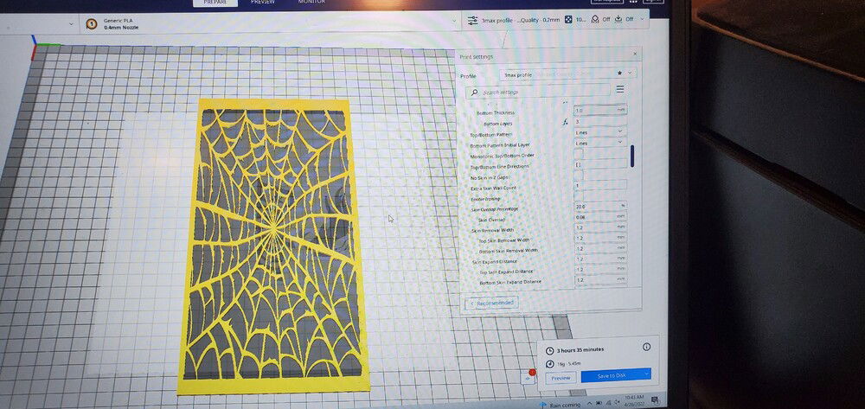Expand the printer selection dropdown chevron
Viewport: 865px width, 409px height.
coord(71,23)
